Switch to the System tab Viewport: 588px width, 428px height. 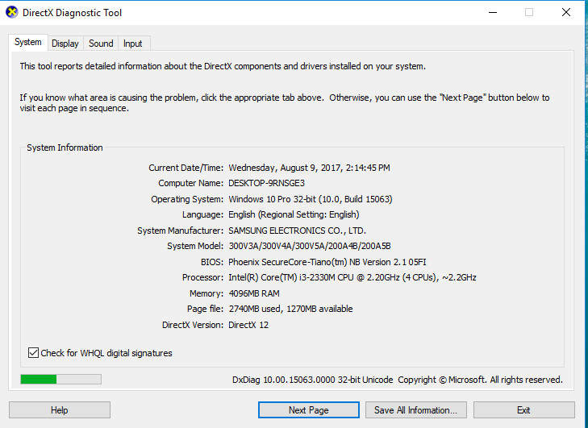[27, 42]
